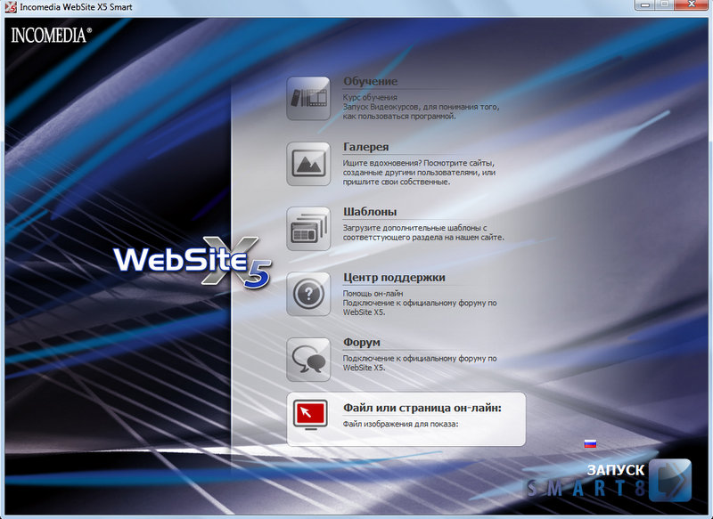Click the Центр поддержки heading link
This screenshot has height=519, width=713.
tap(394, 277)
